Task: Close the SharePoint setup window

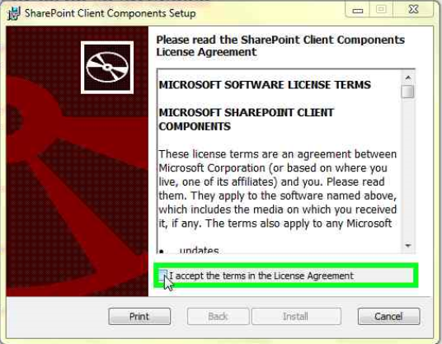Action: (413, 10)
